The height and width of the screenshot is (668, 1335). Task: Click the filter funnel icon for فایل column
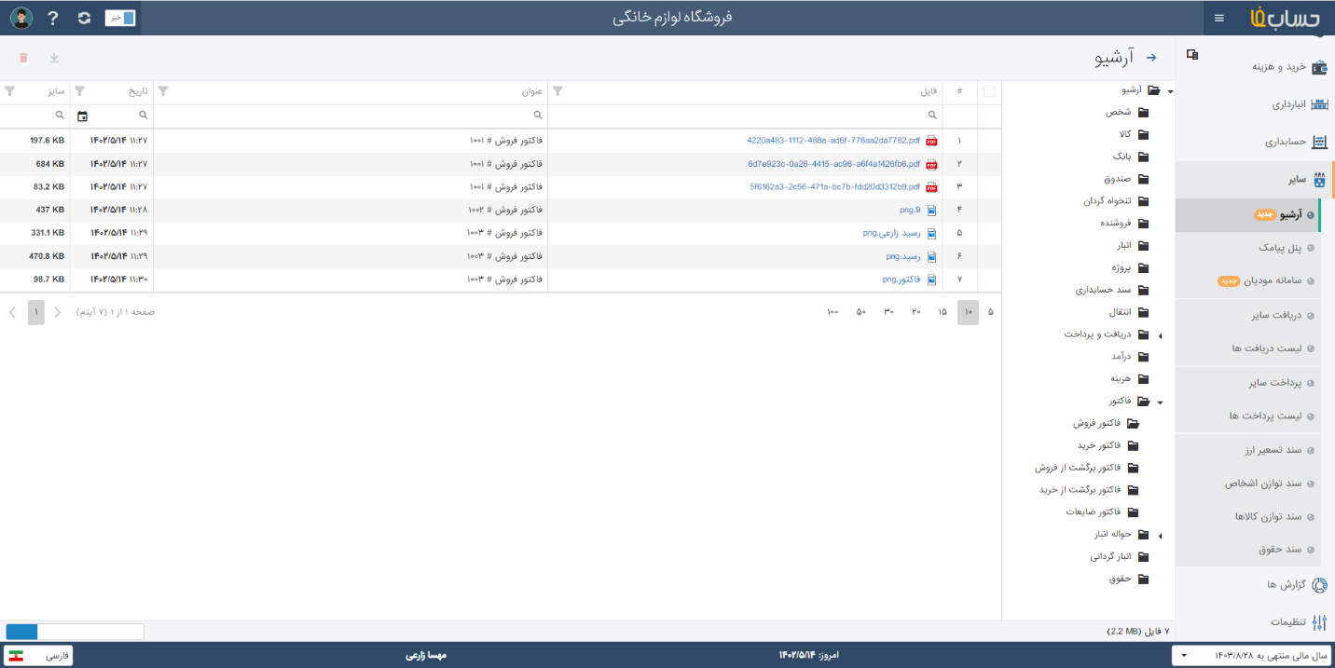pos(557,91)
